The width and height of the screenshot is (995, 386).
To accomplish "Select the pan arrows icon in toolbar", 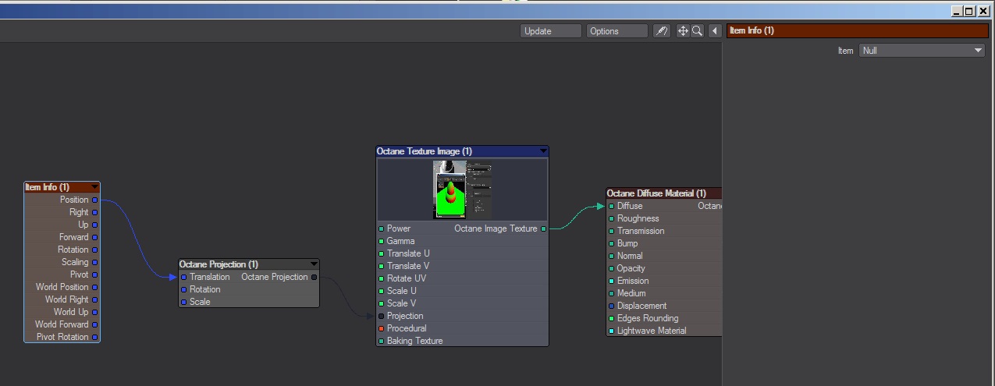I will [x=683, y=31].
